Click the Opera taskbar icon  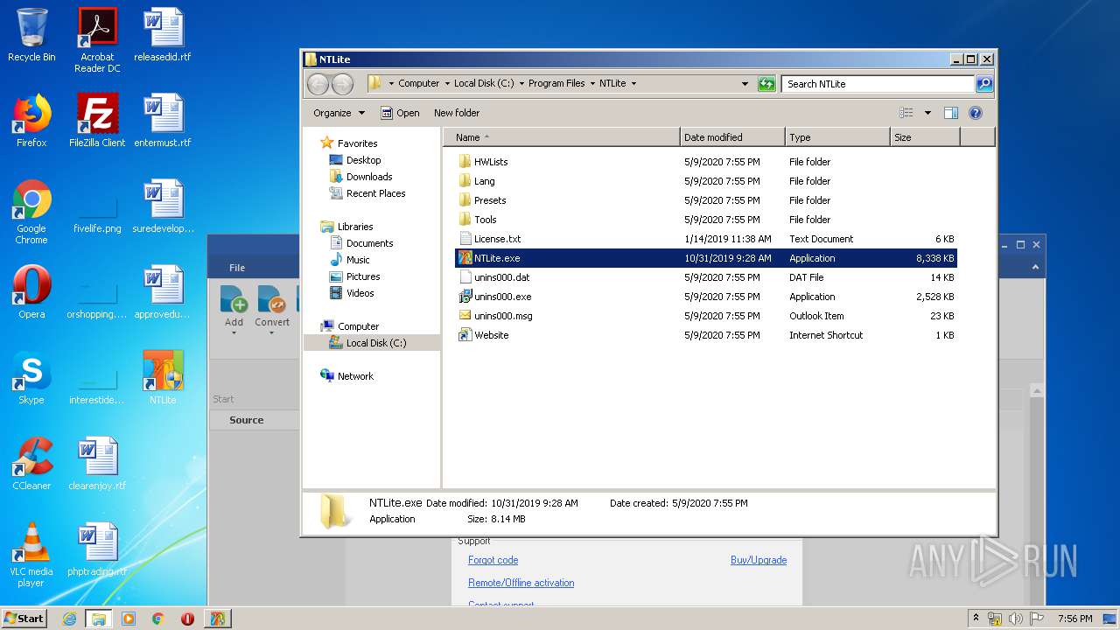tap(187, 619)
